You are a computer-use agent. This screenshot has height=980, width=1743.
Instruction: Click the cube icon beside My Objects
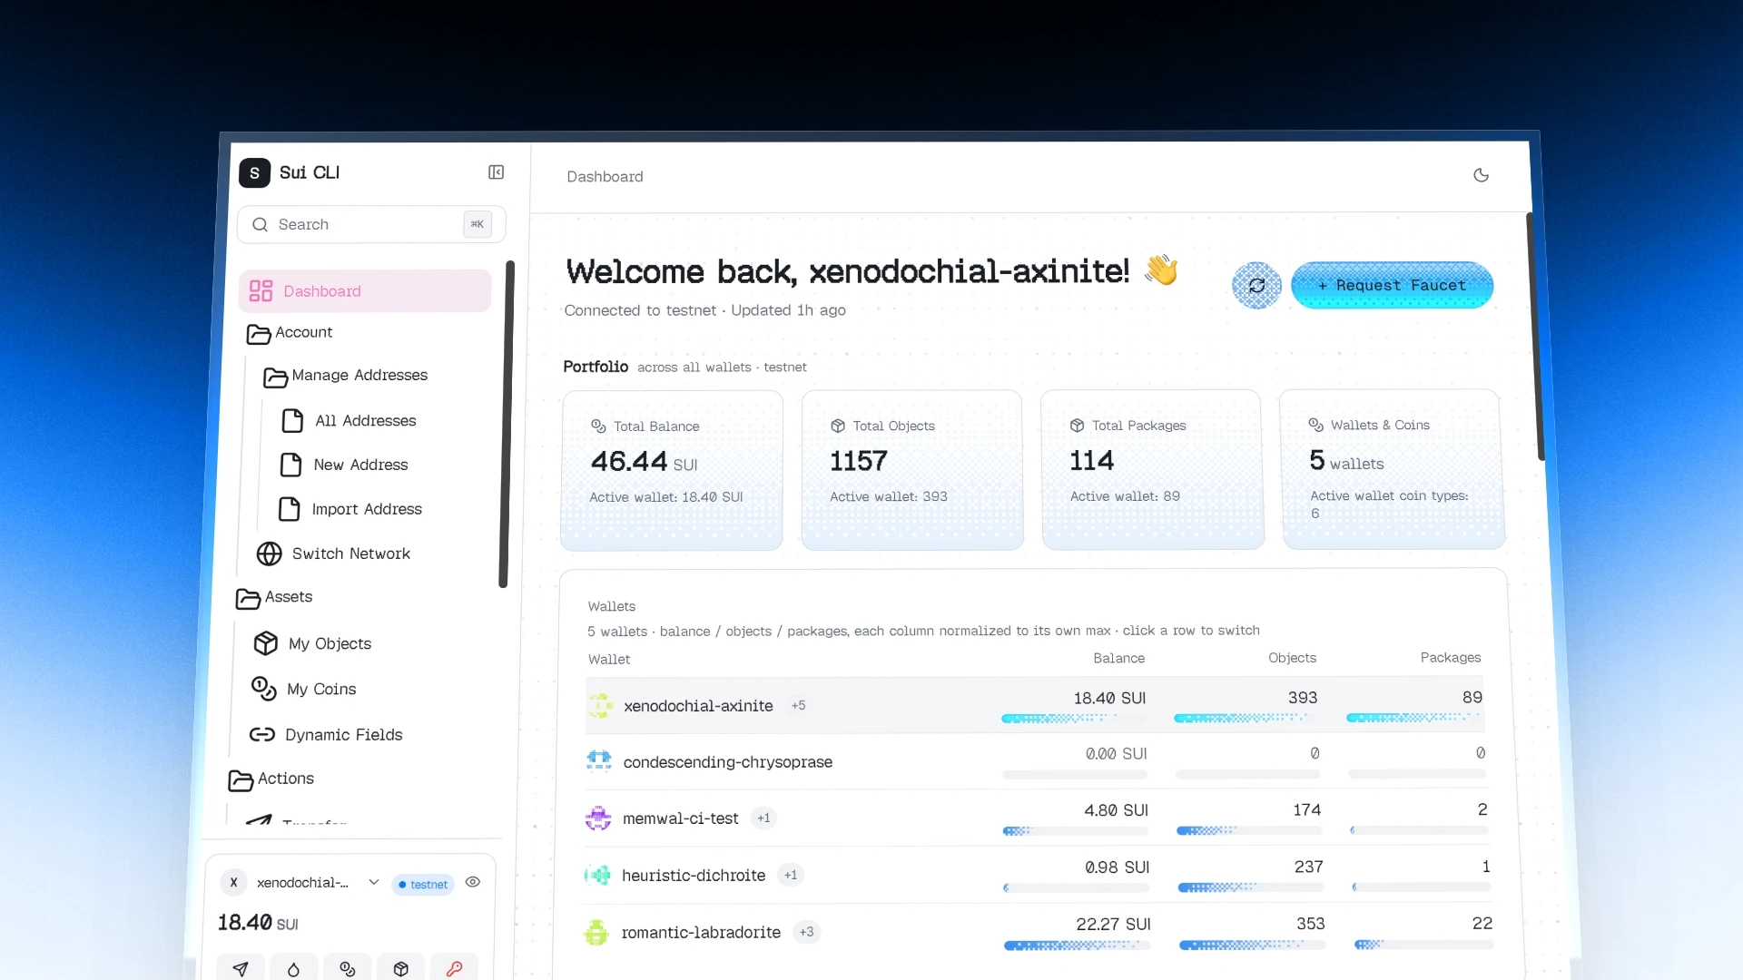pyautogui.click(x=266, y=643)
